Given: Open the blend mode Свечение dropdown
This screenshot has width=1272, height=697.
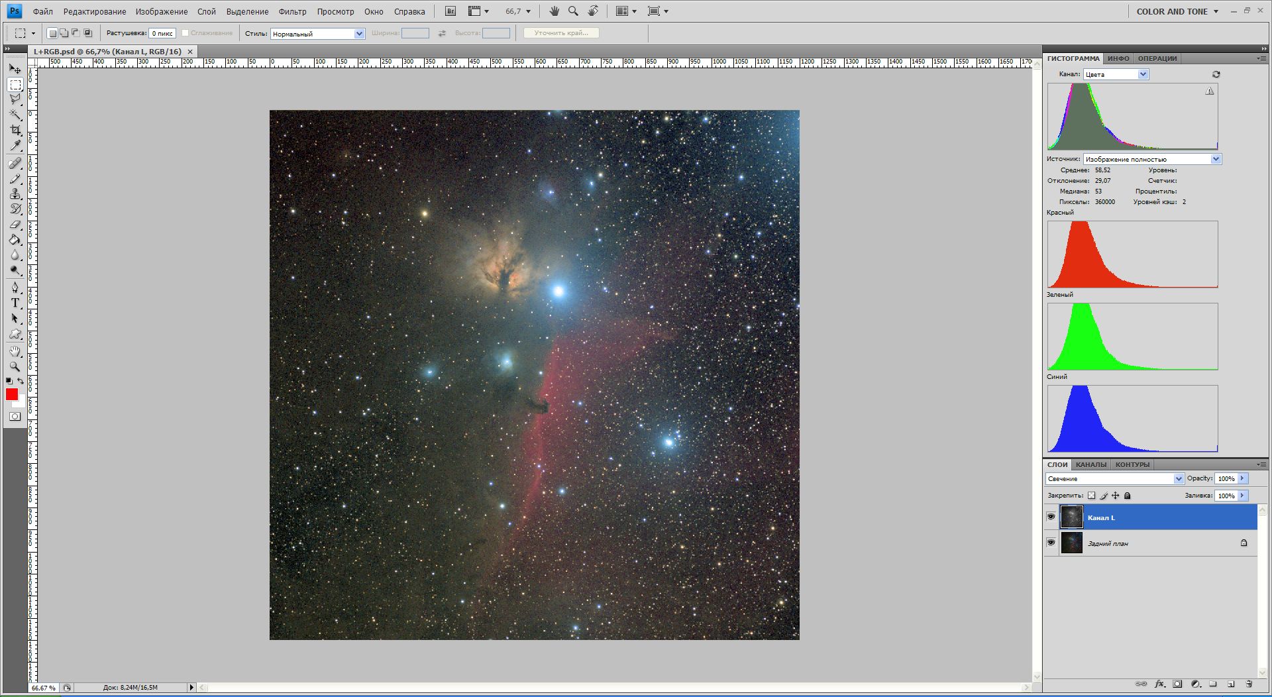Looking at the screenshot, I should point(1114,478).
